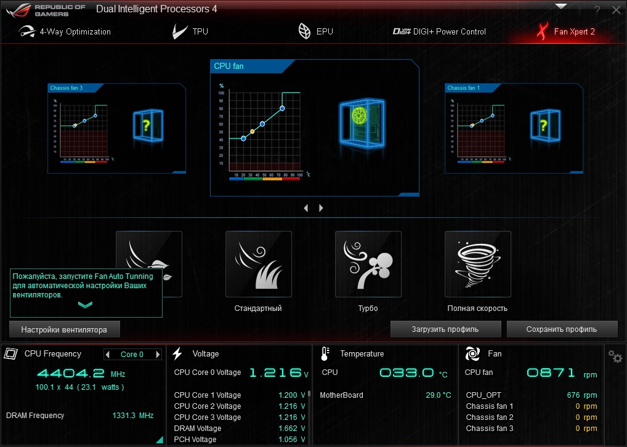Click the DRAM Frequency 1331.3 MHz value
627x447 pixels.
(133, 416)
